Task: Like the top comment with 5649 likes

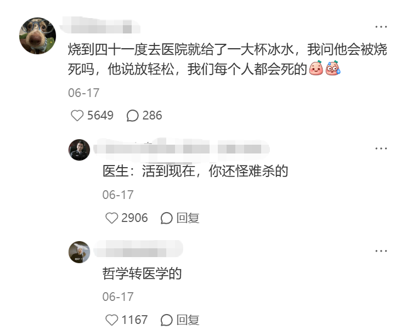Action: tap(77, 116)
